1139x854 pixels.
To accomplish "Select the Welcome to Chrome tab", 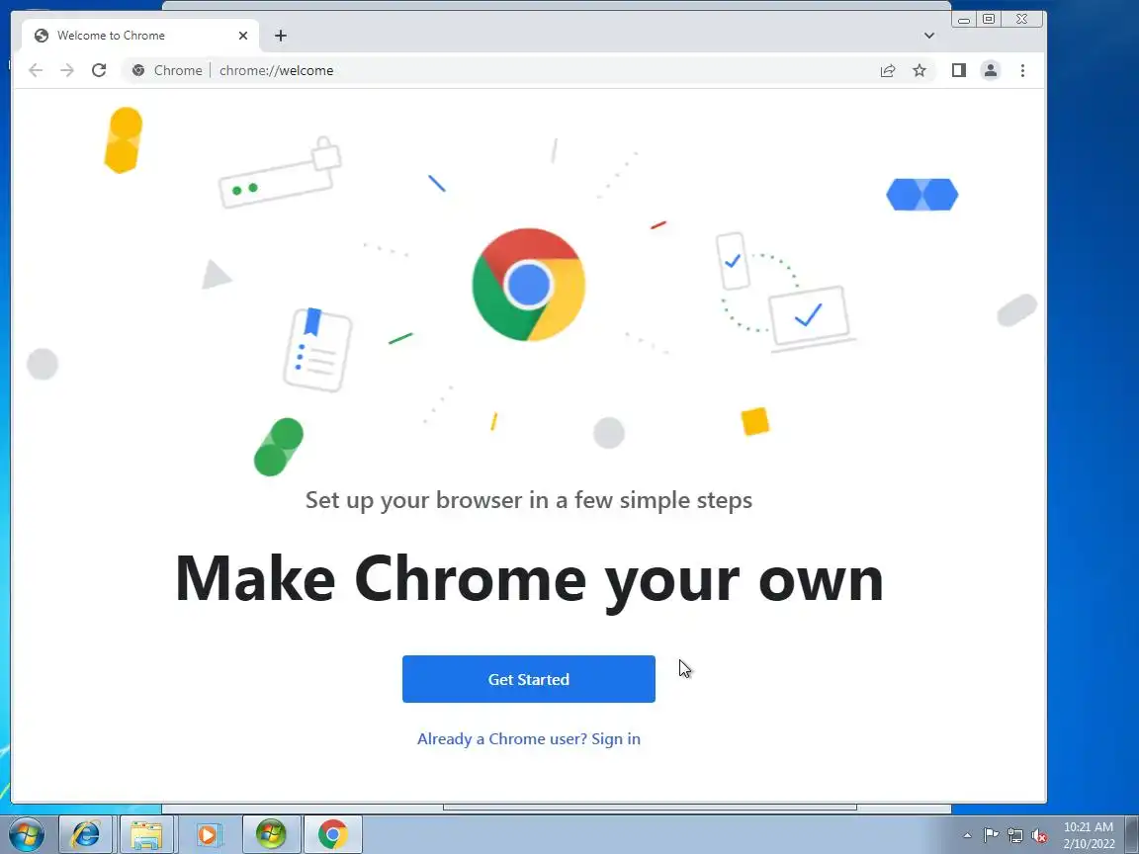I will [140, 35].
